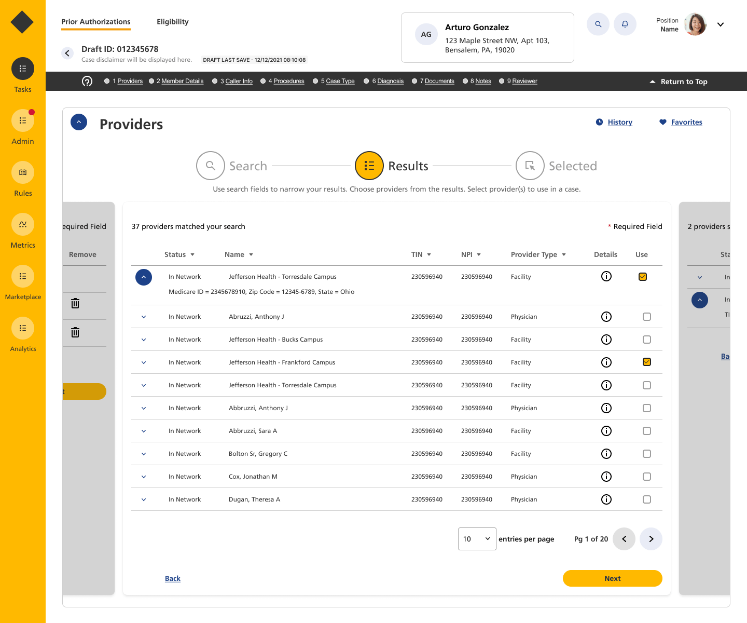Viewport: 747px width, 623px height.
Task: Open the Metrics sidebar icon
Action: click(23, 224)
